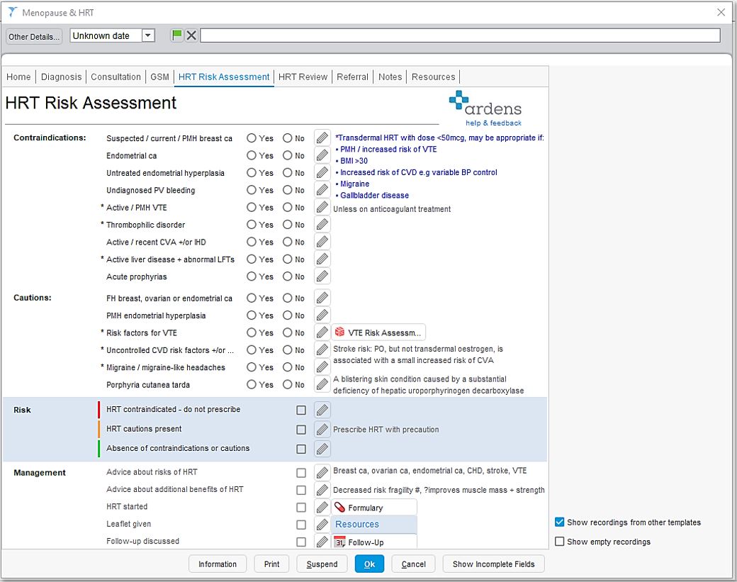Enable Show empty recordings checkbox

[559, 541]
